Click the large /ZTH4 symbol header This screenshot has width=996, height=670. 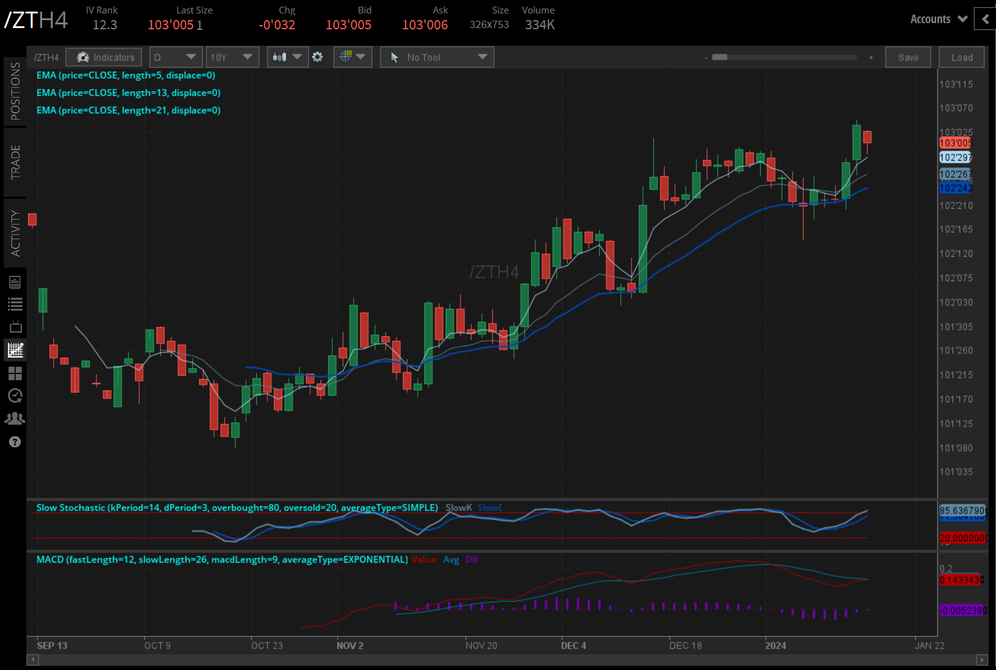(36, 20)
